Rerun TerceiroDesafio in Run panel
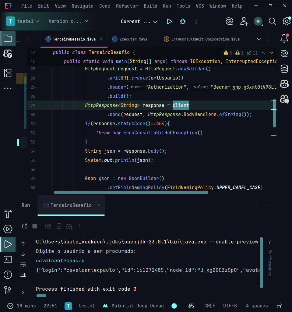This screenshot has height=312, width=292. (x=25, y=226)
